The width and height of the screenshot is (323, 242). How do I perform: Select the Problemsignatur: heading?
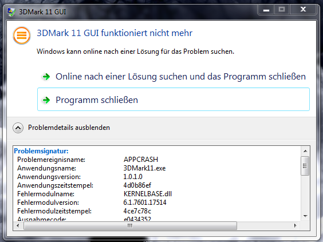coord(41,151)
